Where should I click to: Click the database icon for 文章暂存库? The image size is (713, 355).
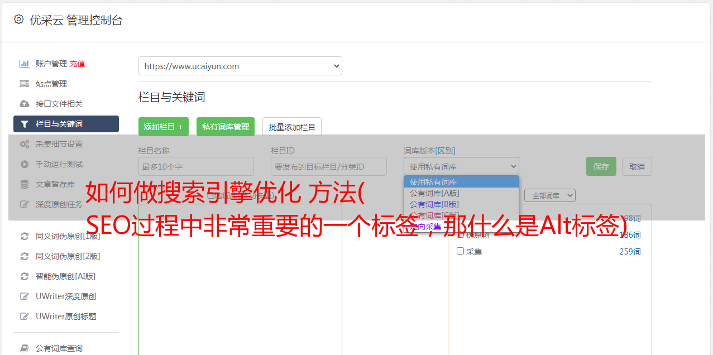pos(24,184)
